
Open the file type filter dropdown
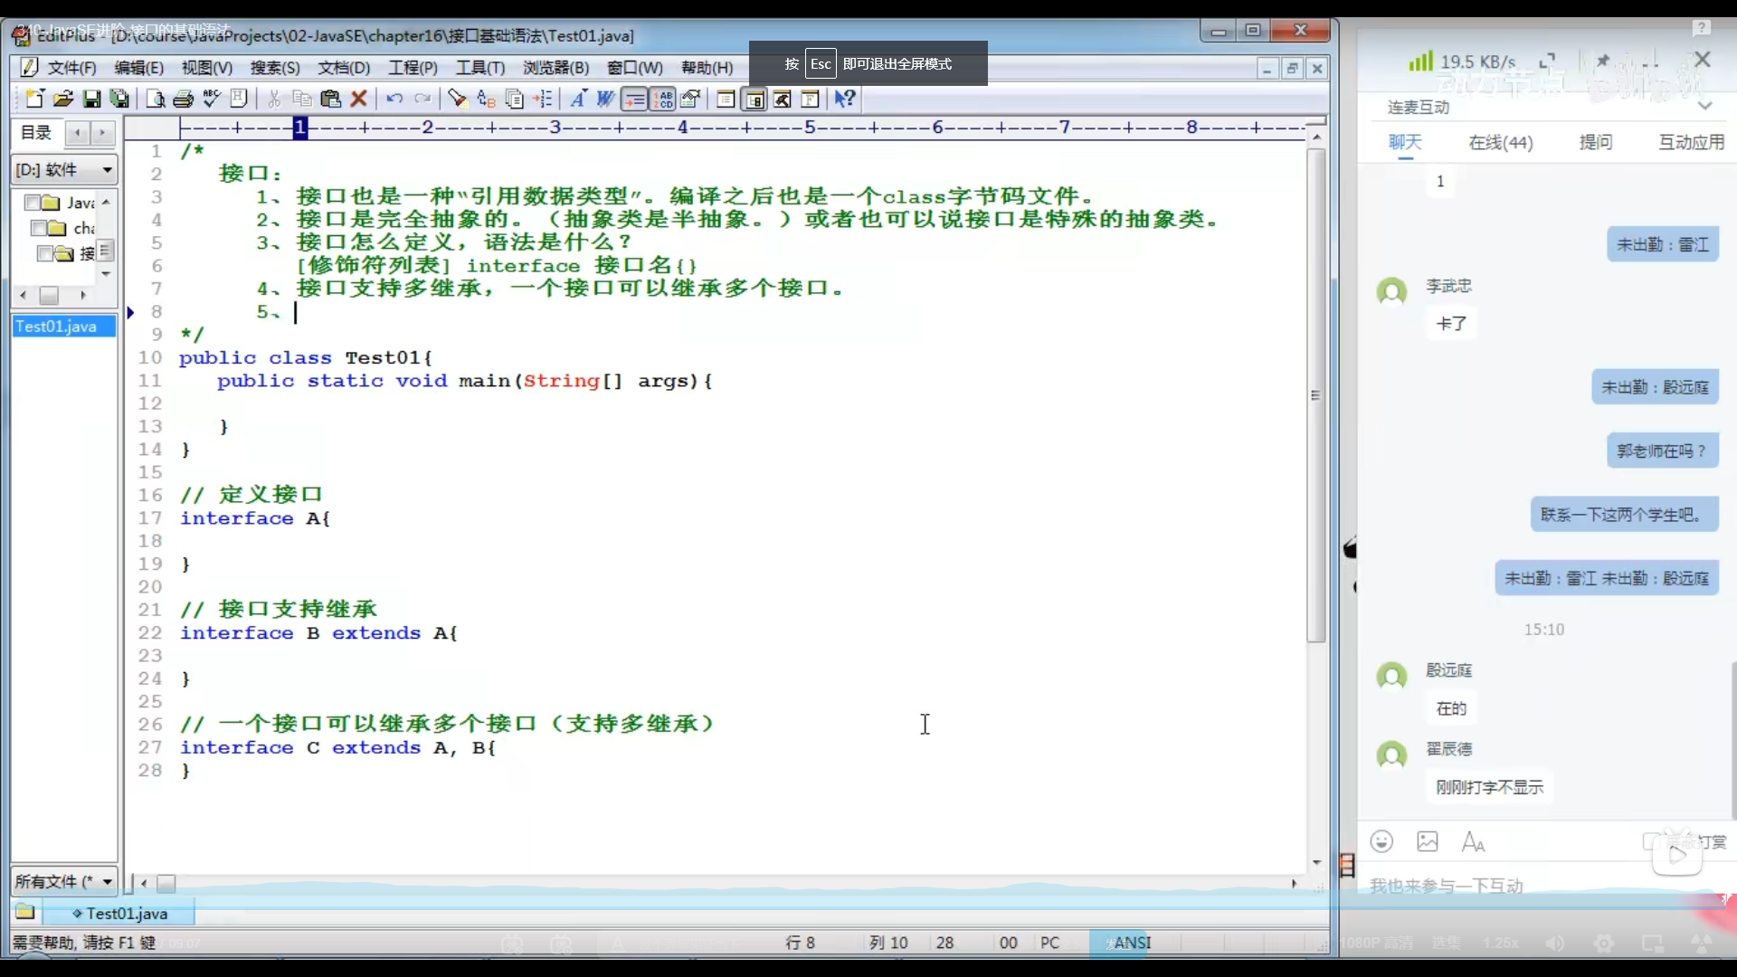107,881
